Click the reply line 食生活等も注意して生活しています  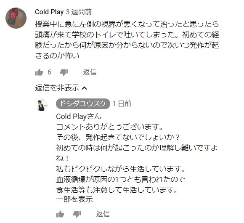[x=117, y=190]
